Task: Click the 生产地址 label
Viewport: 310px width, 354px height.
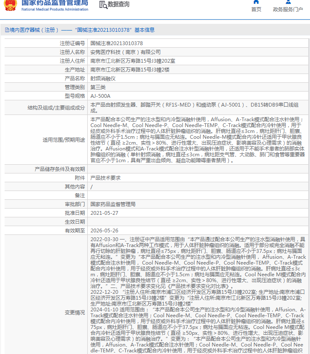Action: (75, 70)
